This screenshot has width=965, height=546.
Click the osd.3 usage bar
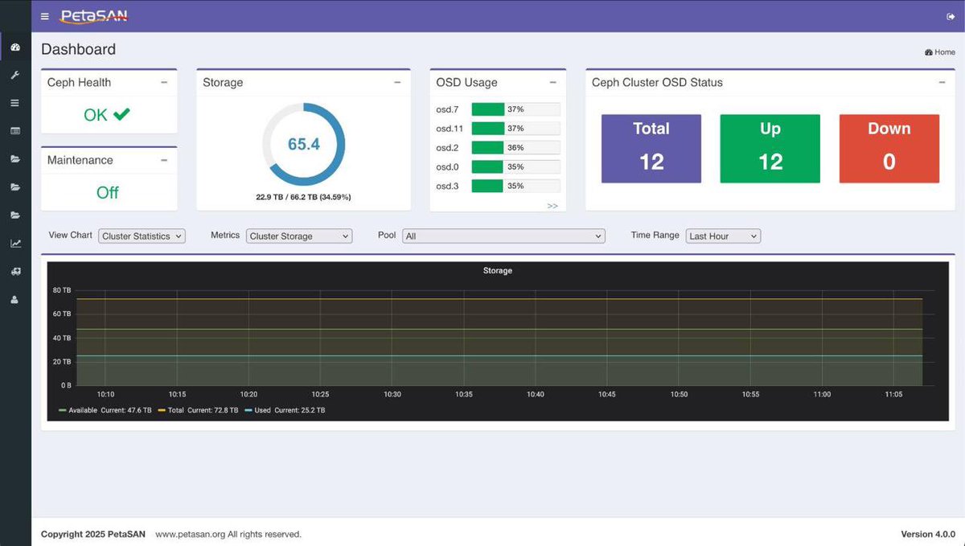(x=515, y=186)
